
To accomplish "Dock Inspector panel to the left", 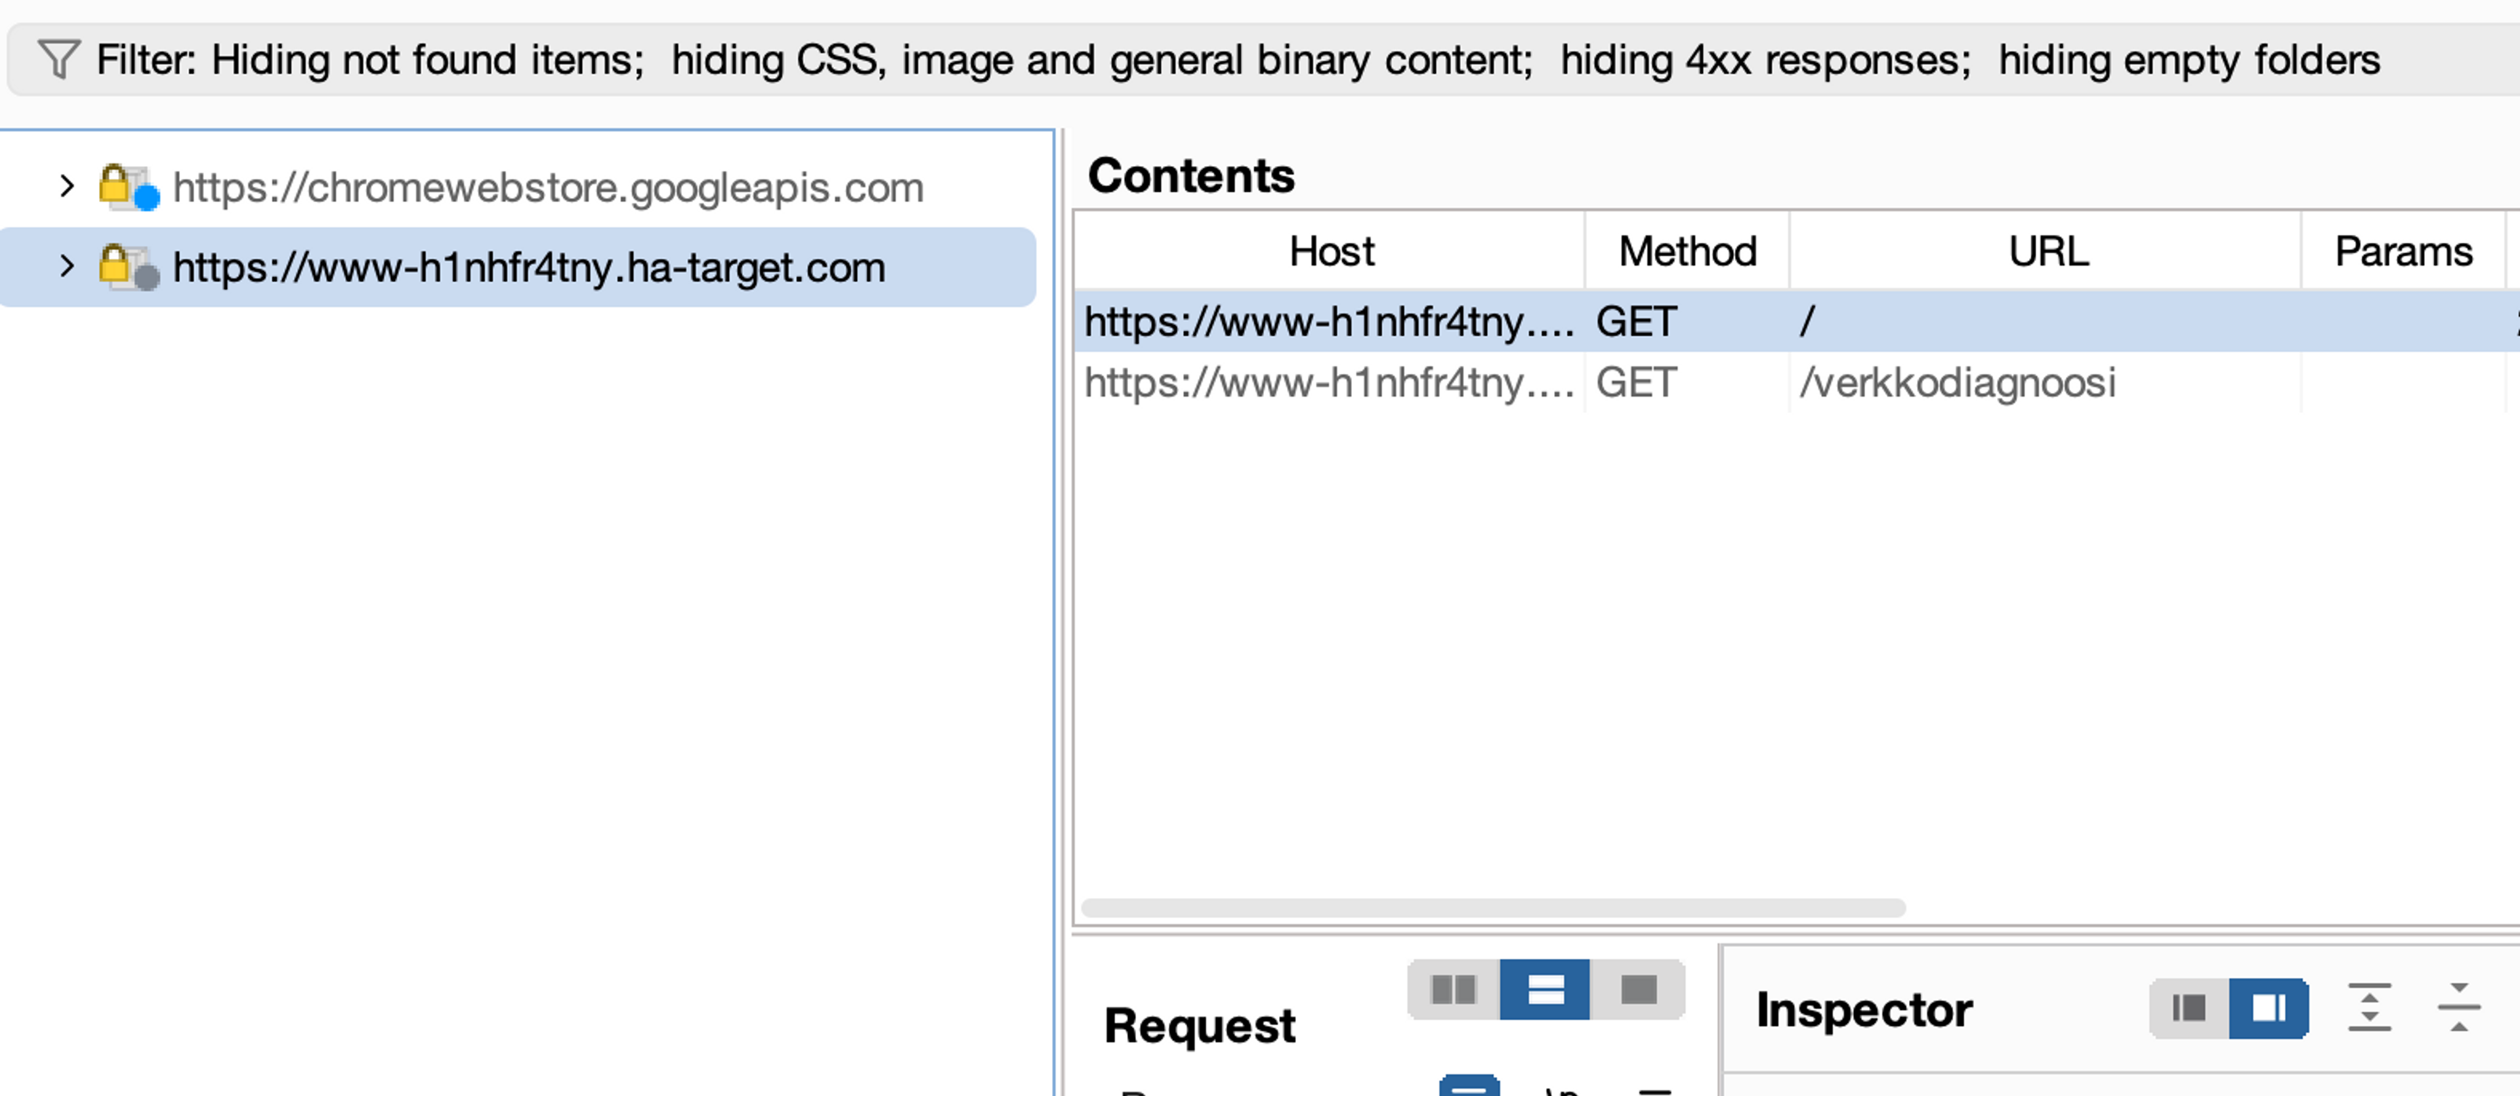I will pyautogui.click(x=2189, y=1008).
